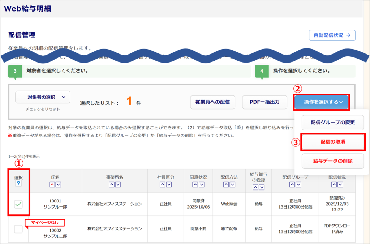This screenshot has width=370, height=244.
Task: Select 配信グループの変更 from menu
Action: tap(333, 123)
